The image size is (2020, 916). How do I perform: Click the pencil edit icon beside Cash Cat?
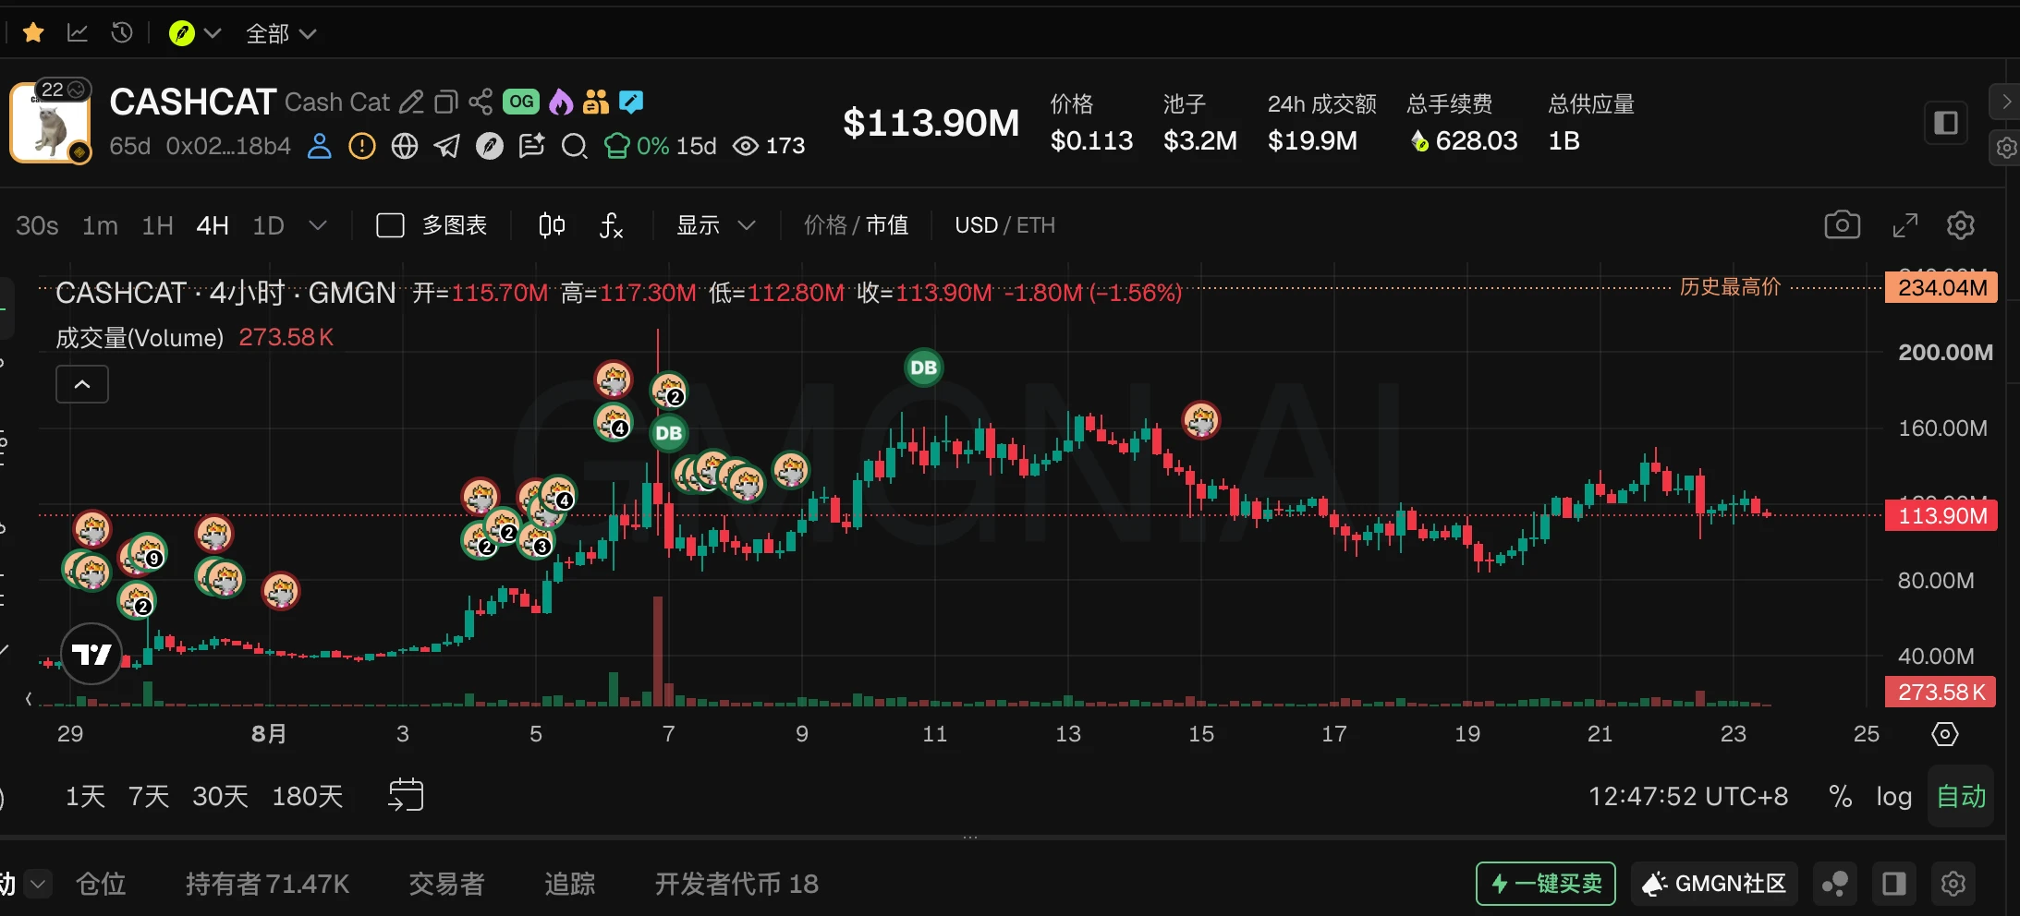pos(411,102)
